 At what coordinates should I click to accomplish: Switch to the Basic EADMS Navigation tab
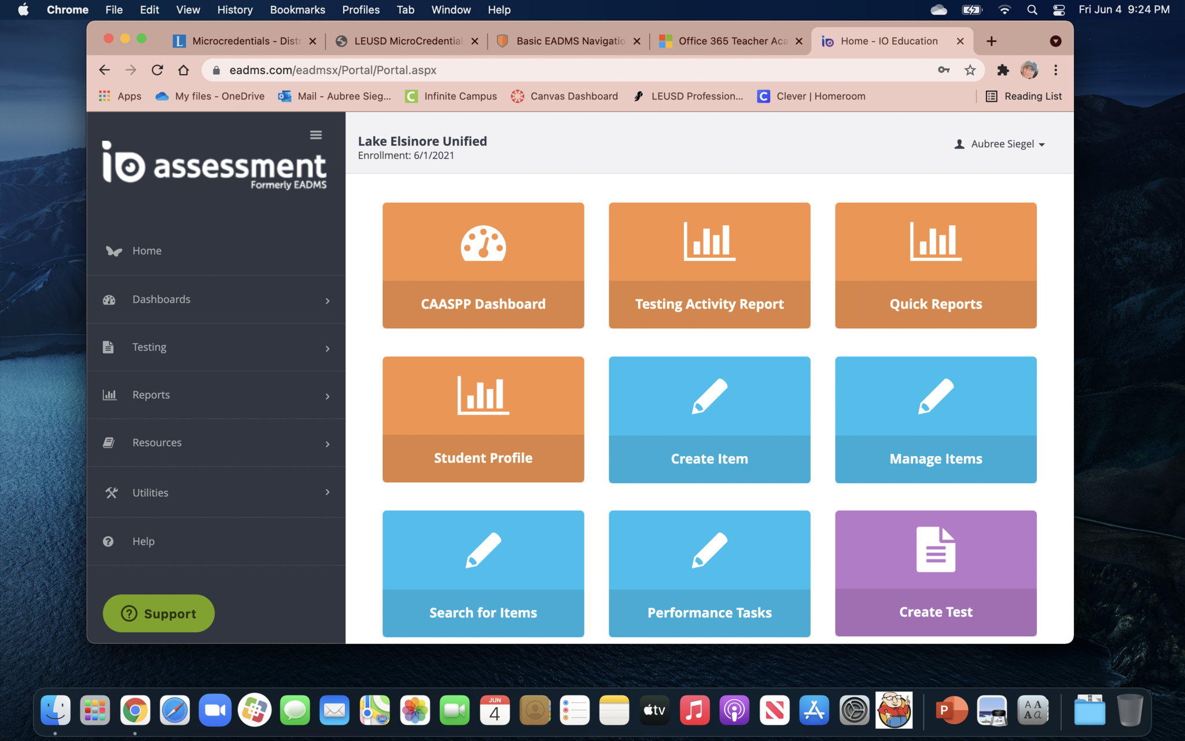(569, 41)
